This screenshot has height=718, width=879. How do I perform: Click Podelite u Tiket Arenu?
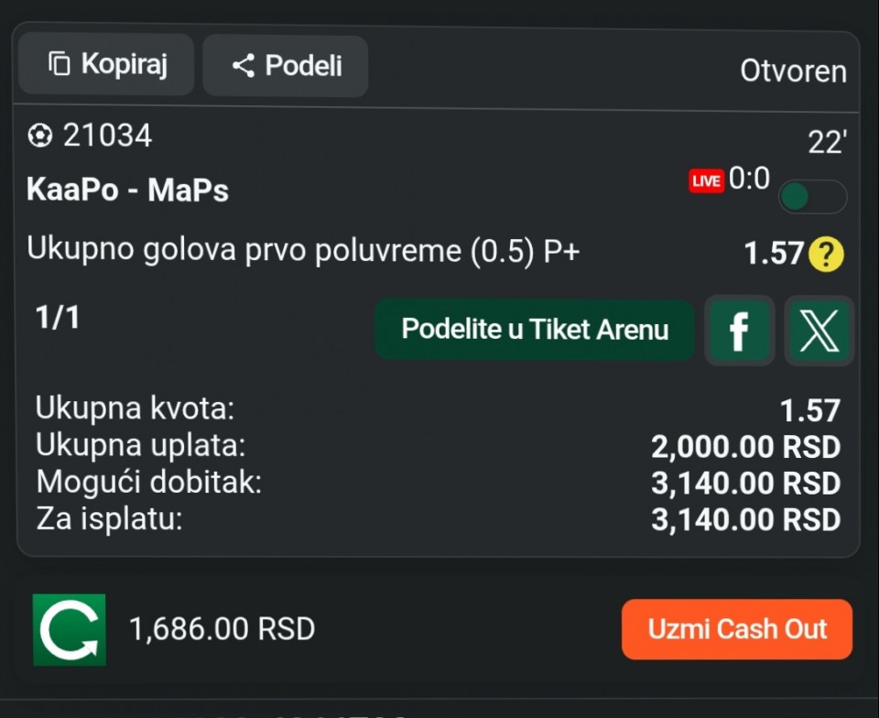[x=535, y=330]
